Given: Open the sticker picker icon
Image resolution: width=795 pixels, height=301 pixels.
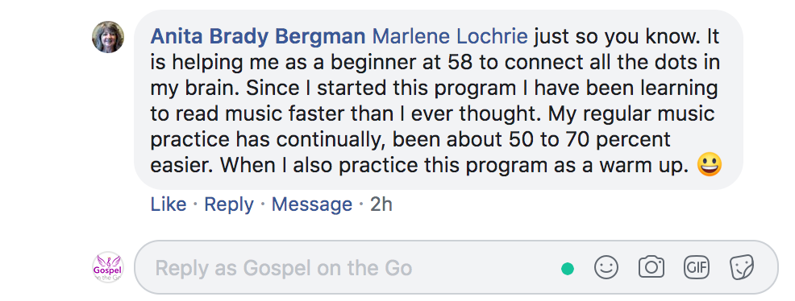Looking at the screenshot, I should pos(741,267).
